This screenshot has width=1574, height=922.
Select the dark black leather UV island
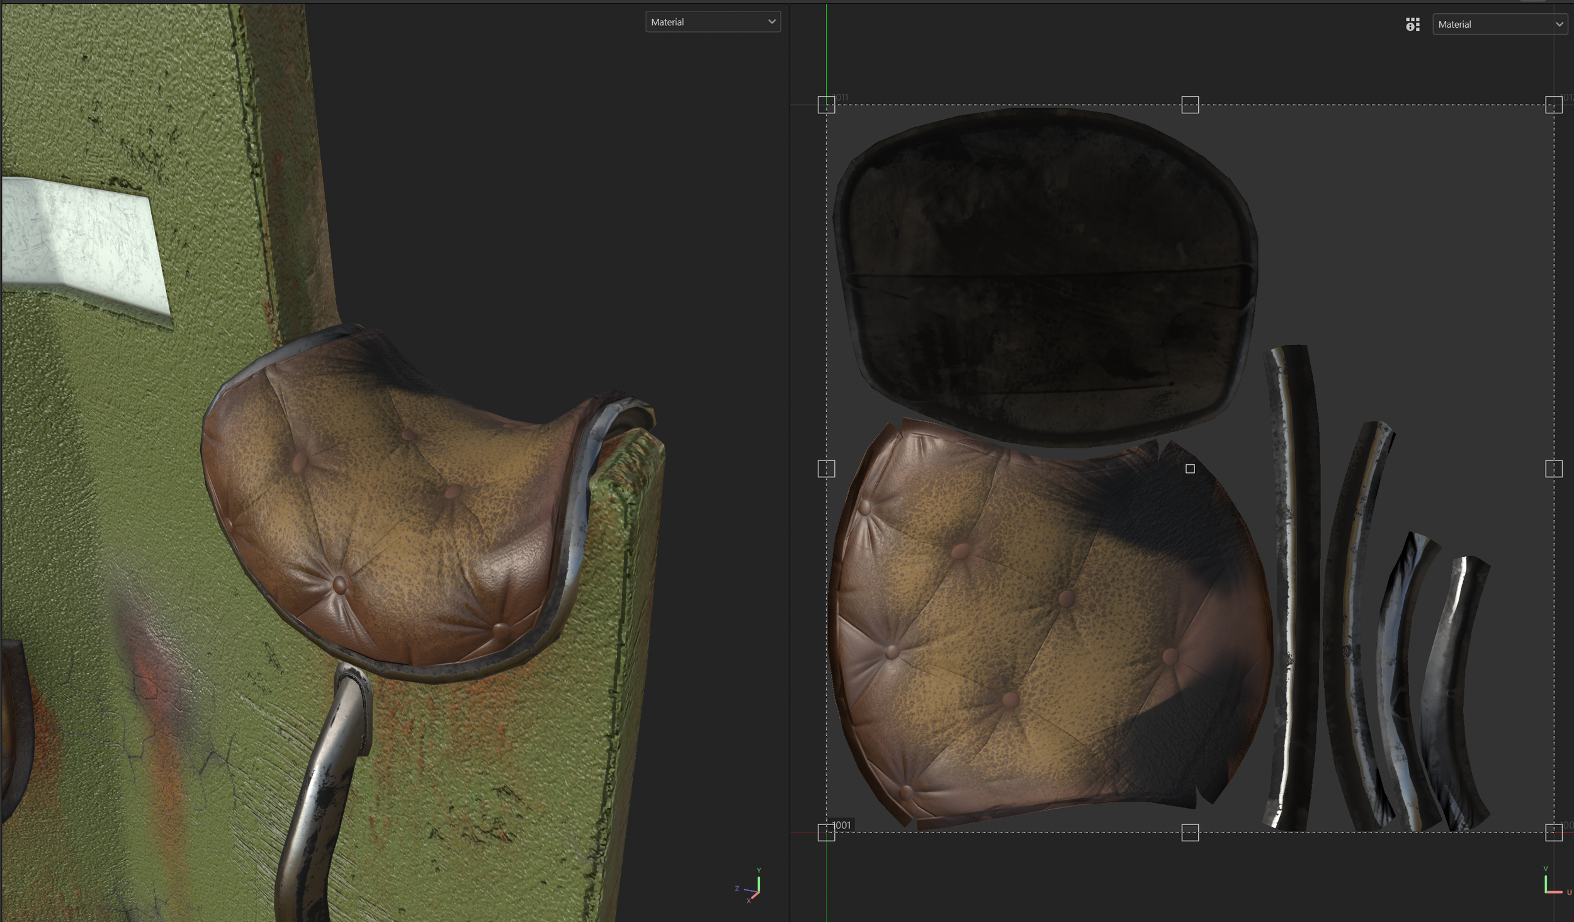click(1045, 277)
